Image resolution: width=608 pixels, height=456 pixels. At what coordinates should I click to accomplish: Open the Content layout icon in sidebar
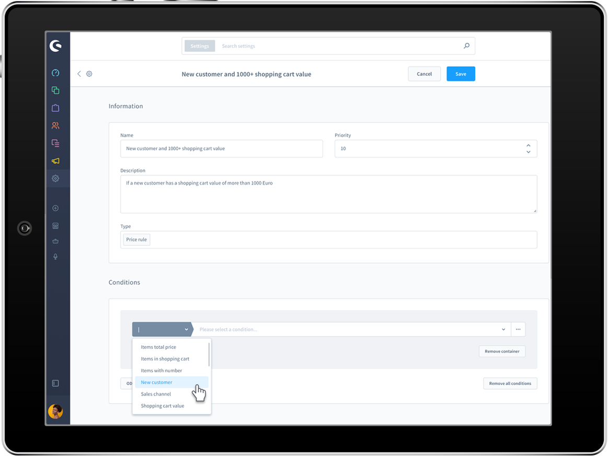[x=55, y=143]
